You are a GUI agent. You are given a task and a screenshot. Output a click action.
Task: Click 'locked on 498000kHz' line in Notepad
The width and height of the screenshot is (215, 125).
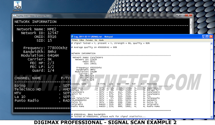[108, 116]
